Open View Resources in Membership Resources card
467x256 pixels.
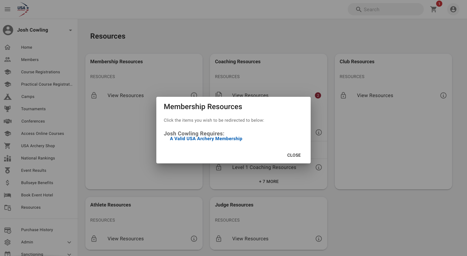coord(125,95)
